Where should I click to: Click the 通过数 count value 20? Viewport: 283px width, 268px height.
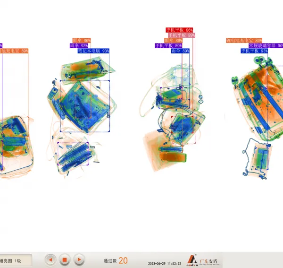tap(123, 260)
